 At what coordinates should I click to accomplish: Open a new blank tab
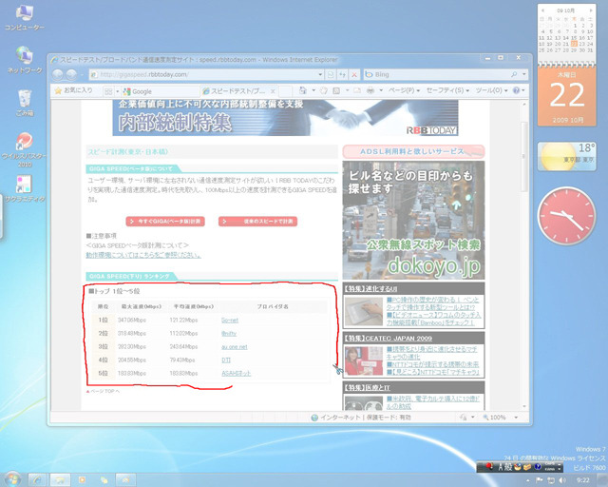coord(285,91)
